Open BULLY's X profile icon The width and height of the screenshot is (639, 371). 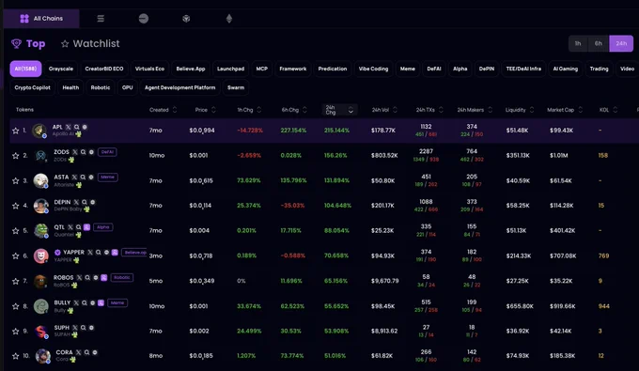(x=76, y=303)
